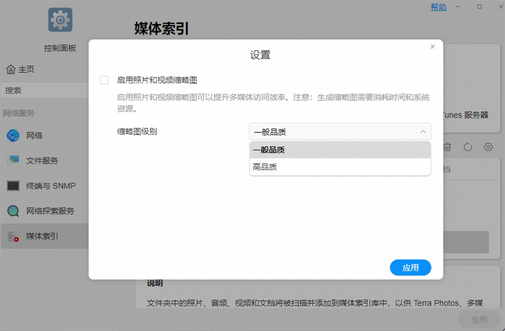
Task: Open the gear settings icon near 档
Action: pos(488,147)
